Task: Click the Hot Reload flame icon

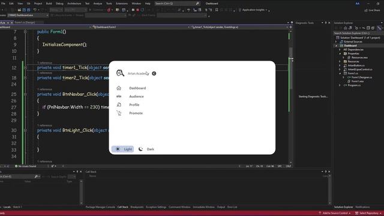Action: click(x=109, y=10)
